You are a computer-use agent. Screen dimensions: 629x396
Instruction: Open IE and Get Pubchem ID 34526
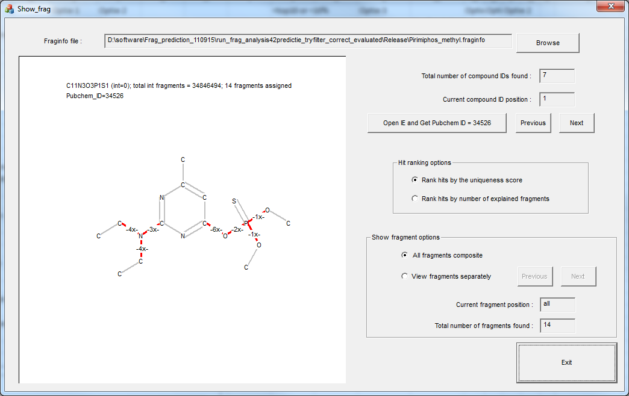pos(437,123)
